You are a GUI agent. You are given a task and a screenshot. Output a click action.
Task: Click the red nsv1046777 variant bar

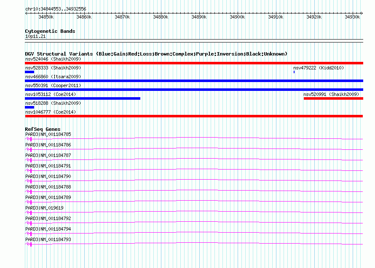[x=194, y=116]
